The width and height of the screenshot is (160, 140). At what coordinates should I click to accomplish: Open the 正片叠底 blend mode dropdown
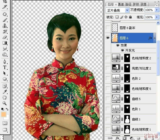click(x=127, y=10)
